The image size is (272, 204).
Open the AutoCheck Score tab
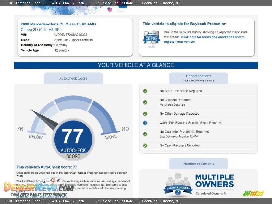(x=73, y=78)
